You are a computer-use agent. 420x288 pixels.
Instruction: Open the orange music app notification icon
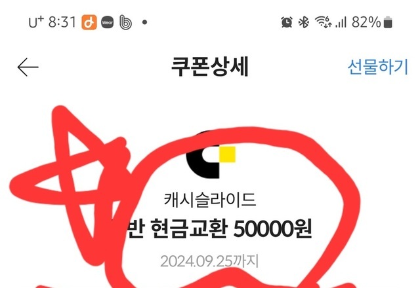[89, 22]
